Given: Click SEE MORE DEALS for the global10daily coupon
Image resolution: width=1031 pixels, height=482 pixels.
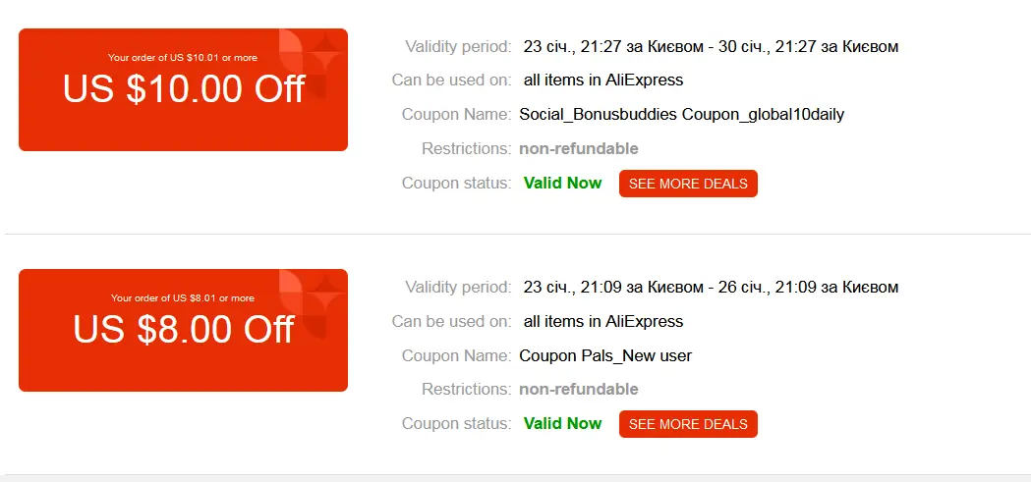Looking at the screenshot, I should 688,184.
